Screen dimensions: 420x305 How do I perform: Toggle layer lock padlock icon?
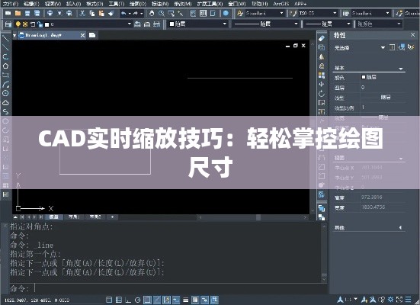click(40, 24)
